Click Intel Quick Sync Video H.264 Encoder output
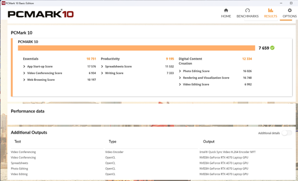 (x=227, y=152)
